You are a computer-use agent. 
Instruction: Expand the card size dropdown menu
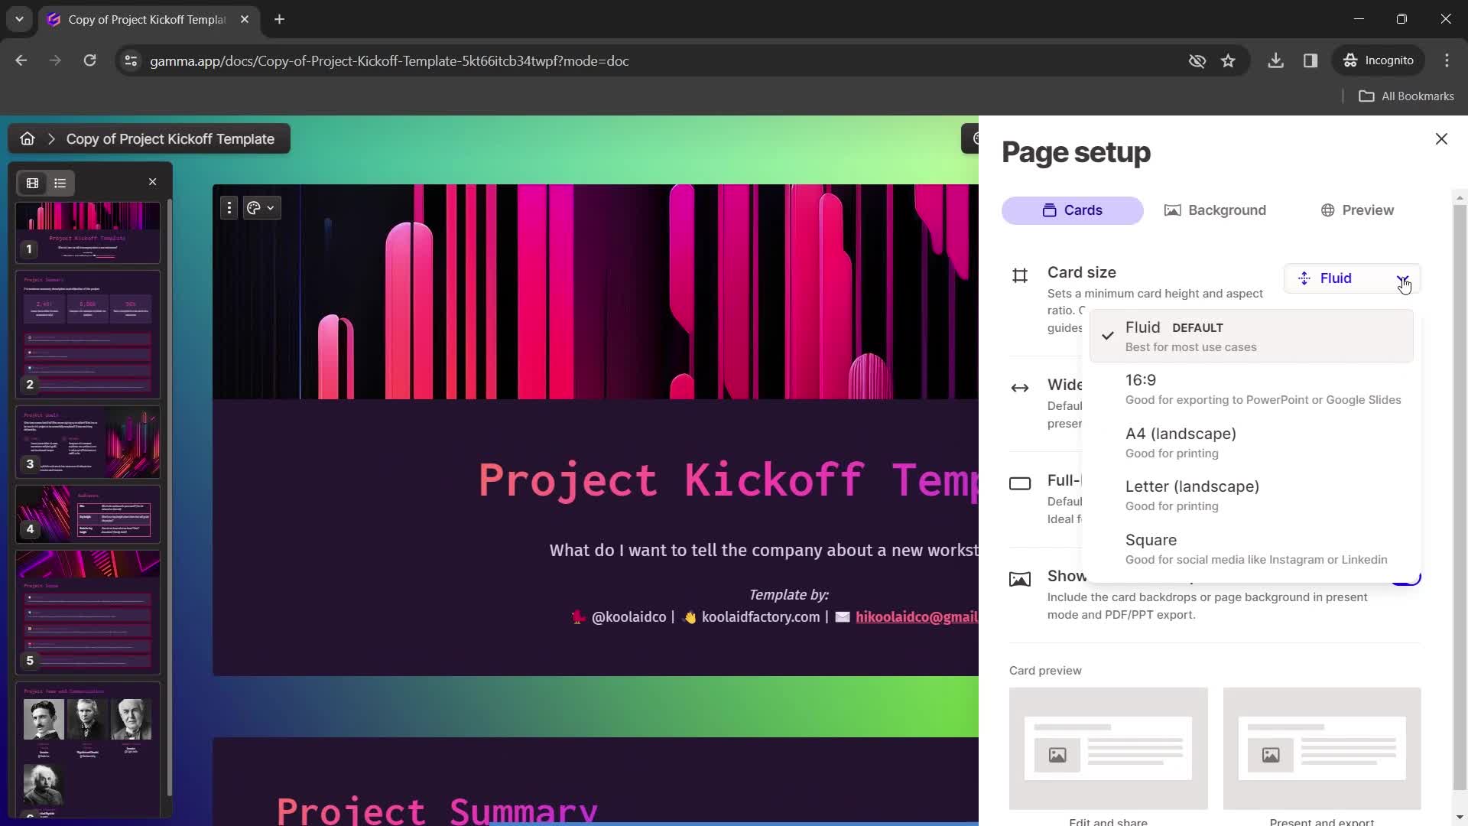[x=1405, y=278]
